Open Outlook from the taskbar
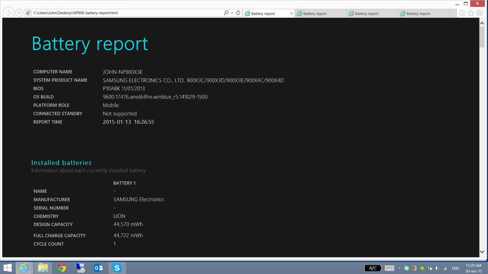This screenshot has width=488, height=274. (98, 268)
